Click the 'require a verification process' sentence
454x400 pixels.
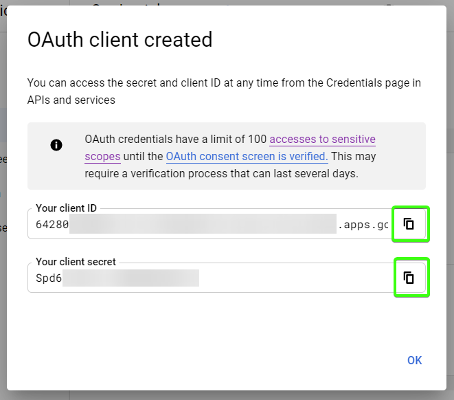tap(221, 174)
